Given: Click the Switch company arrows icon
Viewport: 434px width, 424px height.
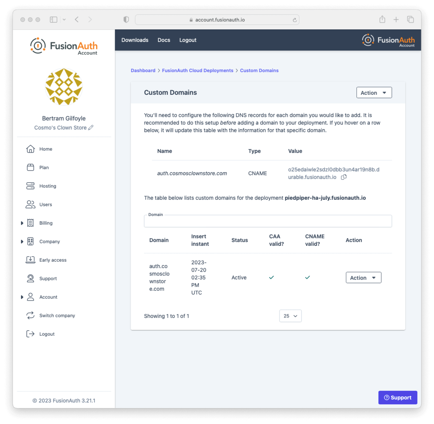Looking at the screenshot, I should [30, 315].
